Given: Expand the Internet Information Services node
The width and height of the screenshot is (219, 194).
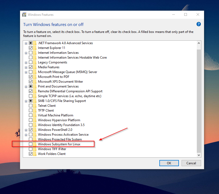Looking at the screenshot, I should 26,53.
